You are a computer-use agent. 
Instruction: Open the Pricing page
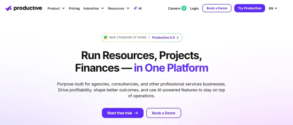coord(74,8)
